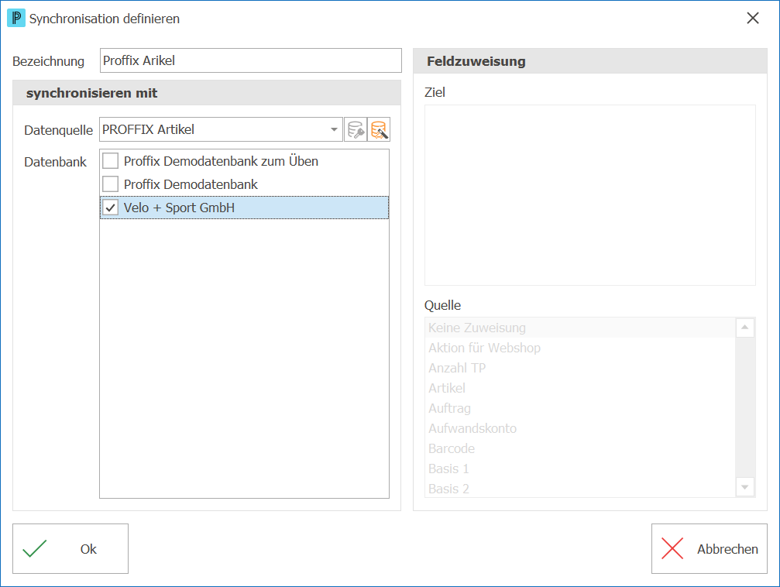Viewport: 780px width, 587px height.
Task: Select 'Aktion für Webshop' in the Quelle list
Action: tap(580, 348)
